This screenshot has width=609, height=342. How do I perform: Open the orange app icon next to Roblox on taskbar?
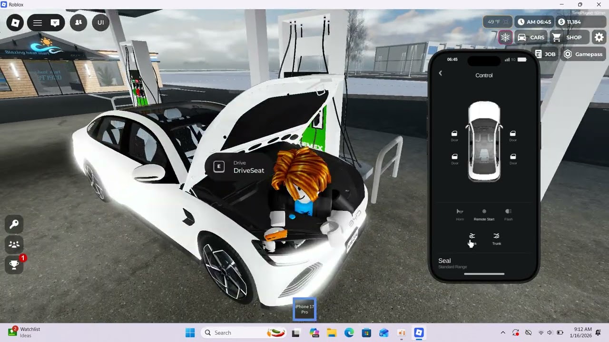coord(401,332)
